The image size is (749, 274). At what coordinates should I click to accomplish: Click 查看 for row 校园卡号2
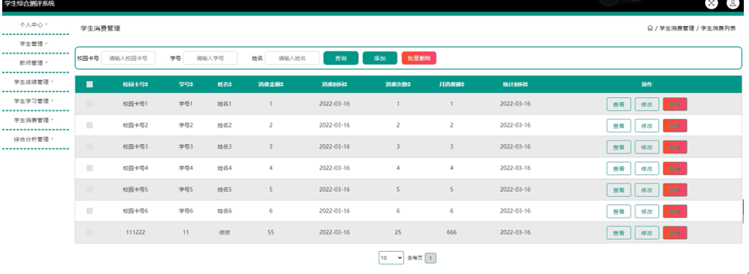click(619, 125)
